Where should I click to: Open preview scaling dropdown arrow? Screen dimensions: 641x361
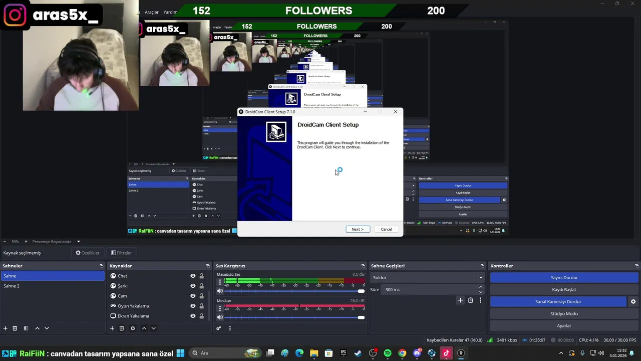pos(78,242)
